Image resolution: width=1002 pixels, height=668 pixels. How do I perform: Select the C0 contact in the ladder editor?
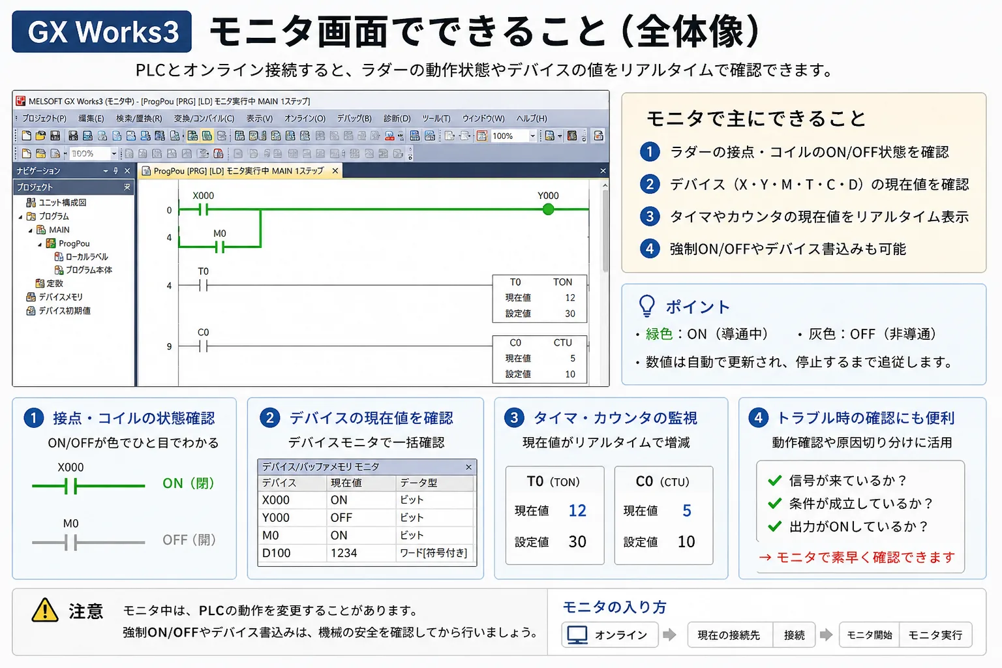point(203,346)
